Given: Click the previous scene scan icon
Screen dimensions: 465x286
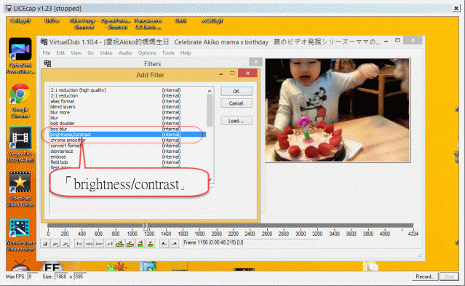Looking at the screenshot, I should (x=140, y=244).
